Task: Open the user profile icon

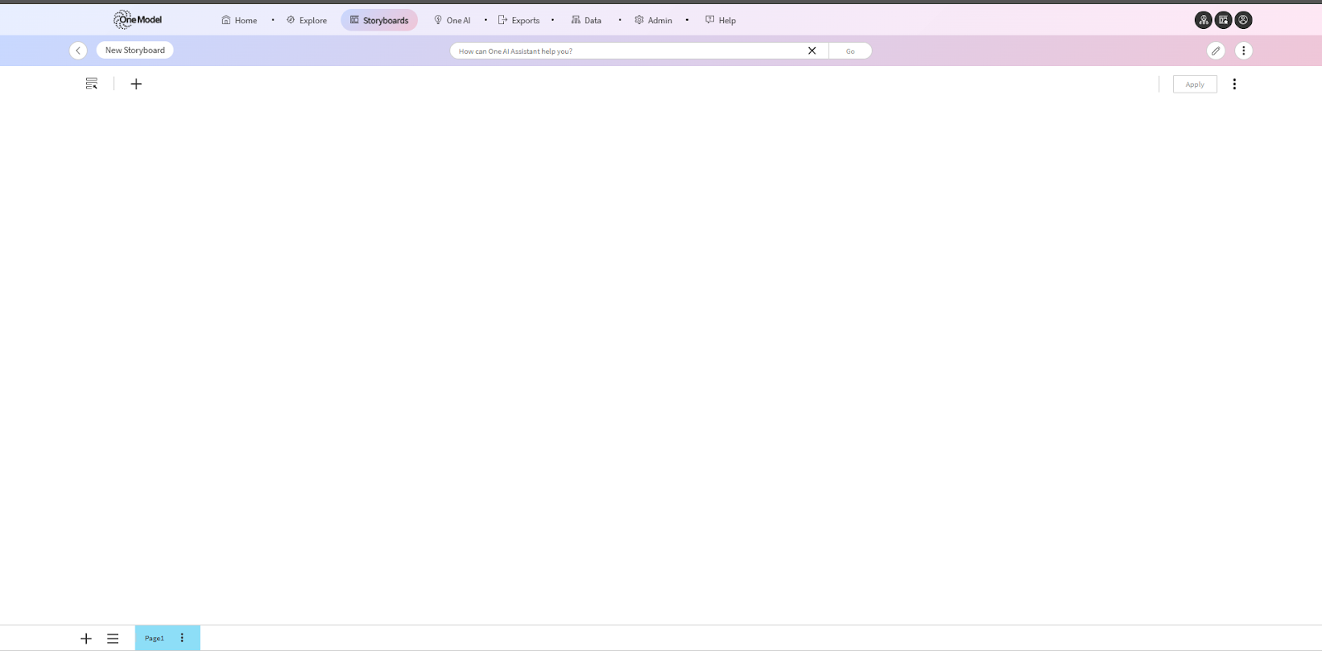Action: (1243, 20)
